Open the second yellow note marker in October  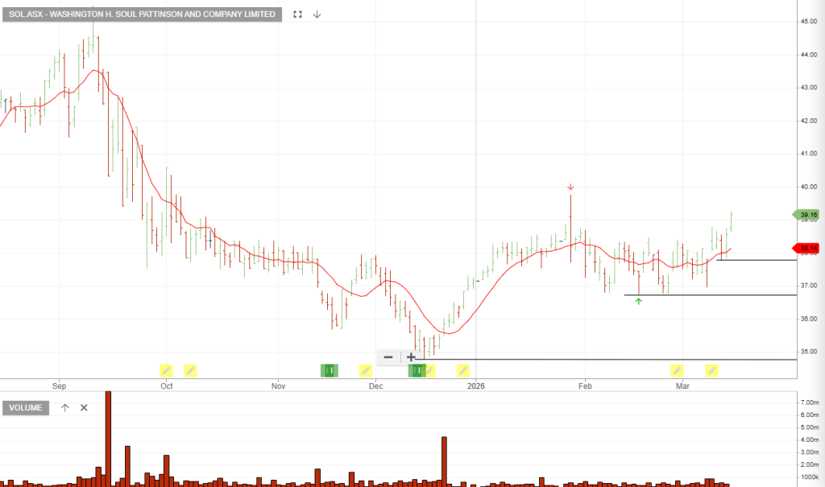click(190, 370)
